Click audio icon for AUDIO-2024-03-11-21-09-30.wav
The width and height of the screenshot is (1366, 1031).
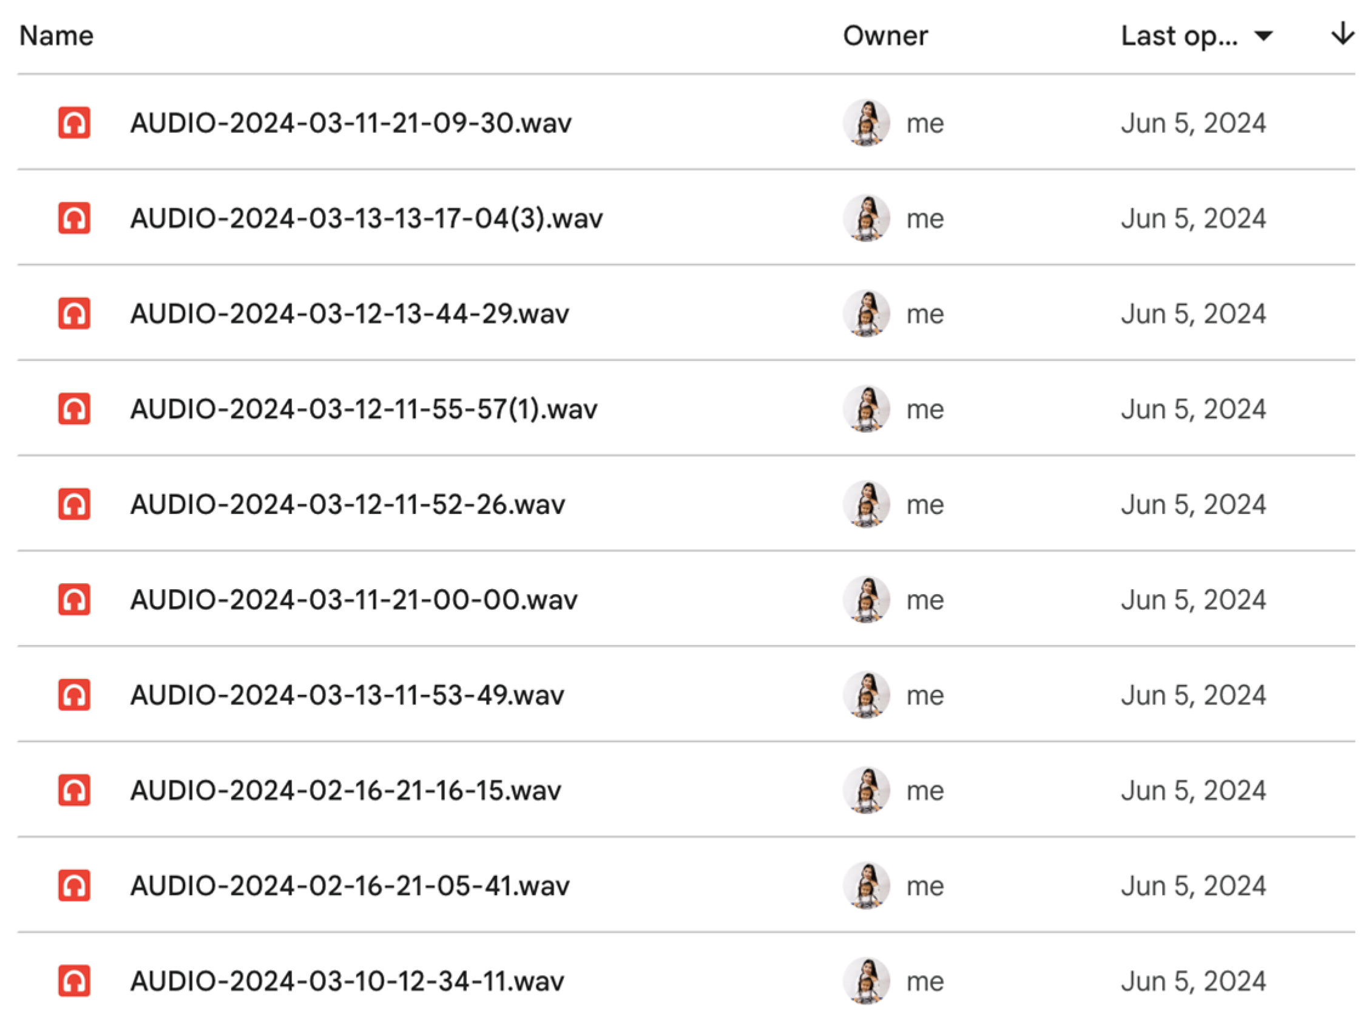(74, 122)
